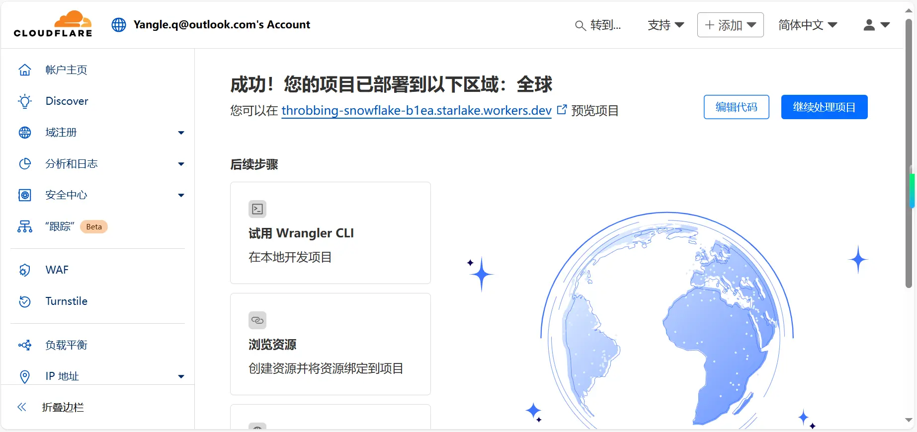The image size is (917, 432).
Task: Click the 域注册 globe icon
Action: coord(25,133)
